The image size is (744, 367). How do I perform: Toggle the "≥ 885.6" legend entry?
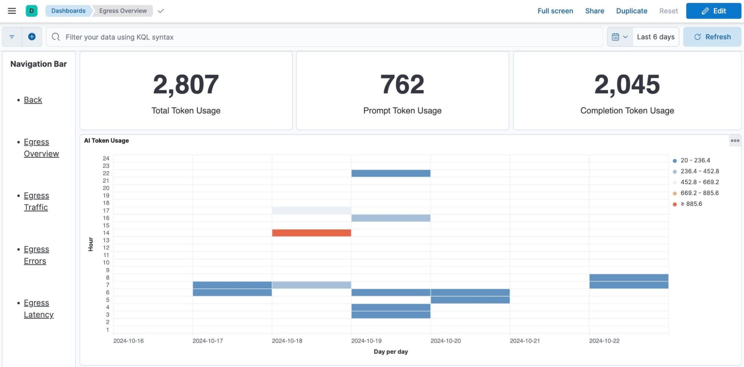point(692,204)
